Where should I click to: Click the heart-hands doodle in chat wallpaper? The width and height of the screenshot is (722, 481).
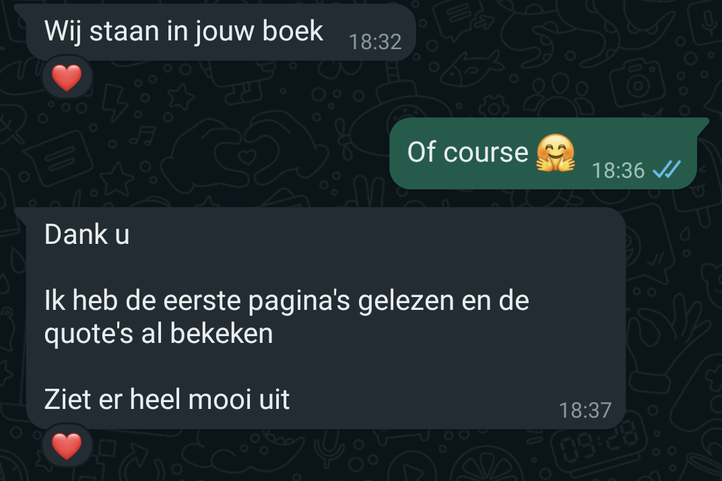click(242, 150)
